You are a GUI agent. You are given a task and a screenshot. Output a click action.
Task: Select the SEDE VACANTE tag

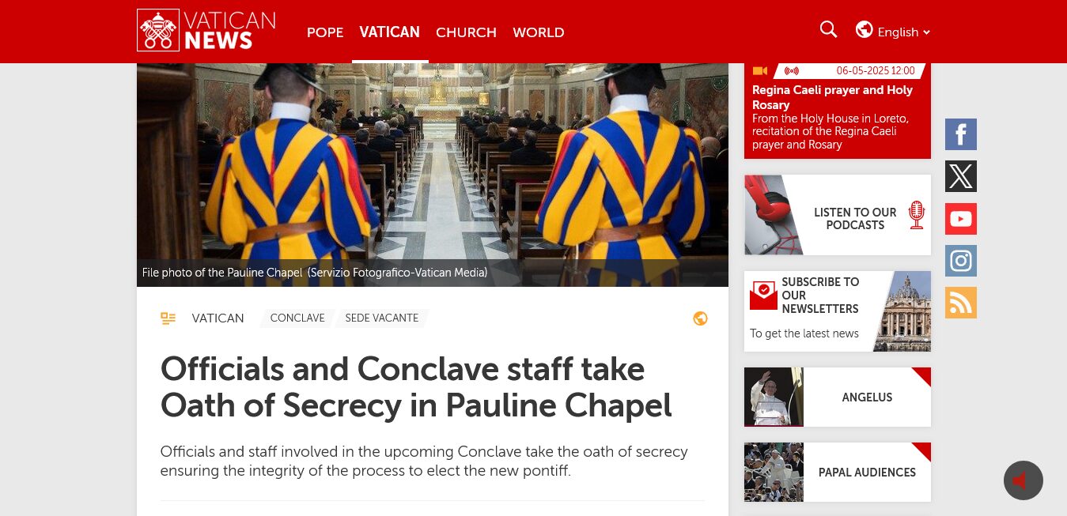click(x=382, y=318)
